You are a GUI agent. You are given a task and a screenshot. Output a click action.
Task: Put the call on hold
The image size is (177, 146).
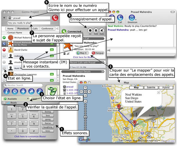click(96, 30)
